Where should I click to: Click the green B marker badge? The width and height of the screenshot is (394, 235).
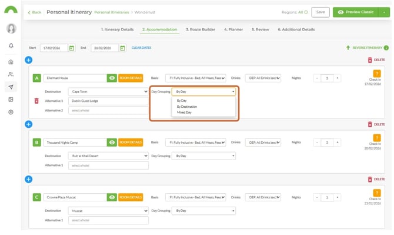pyautogui.click(x=36, y=143)
